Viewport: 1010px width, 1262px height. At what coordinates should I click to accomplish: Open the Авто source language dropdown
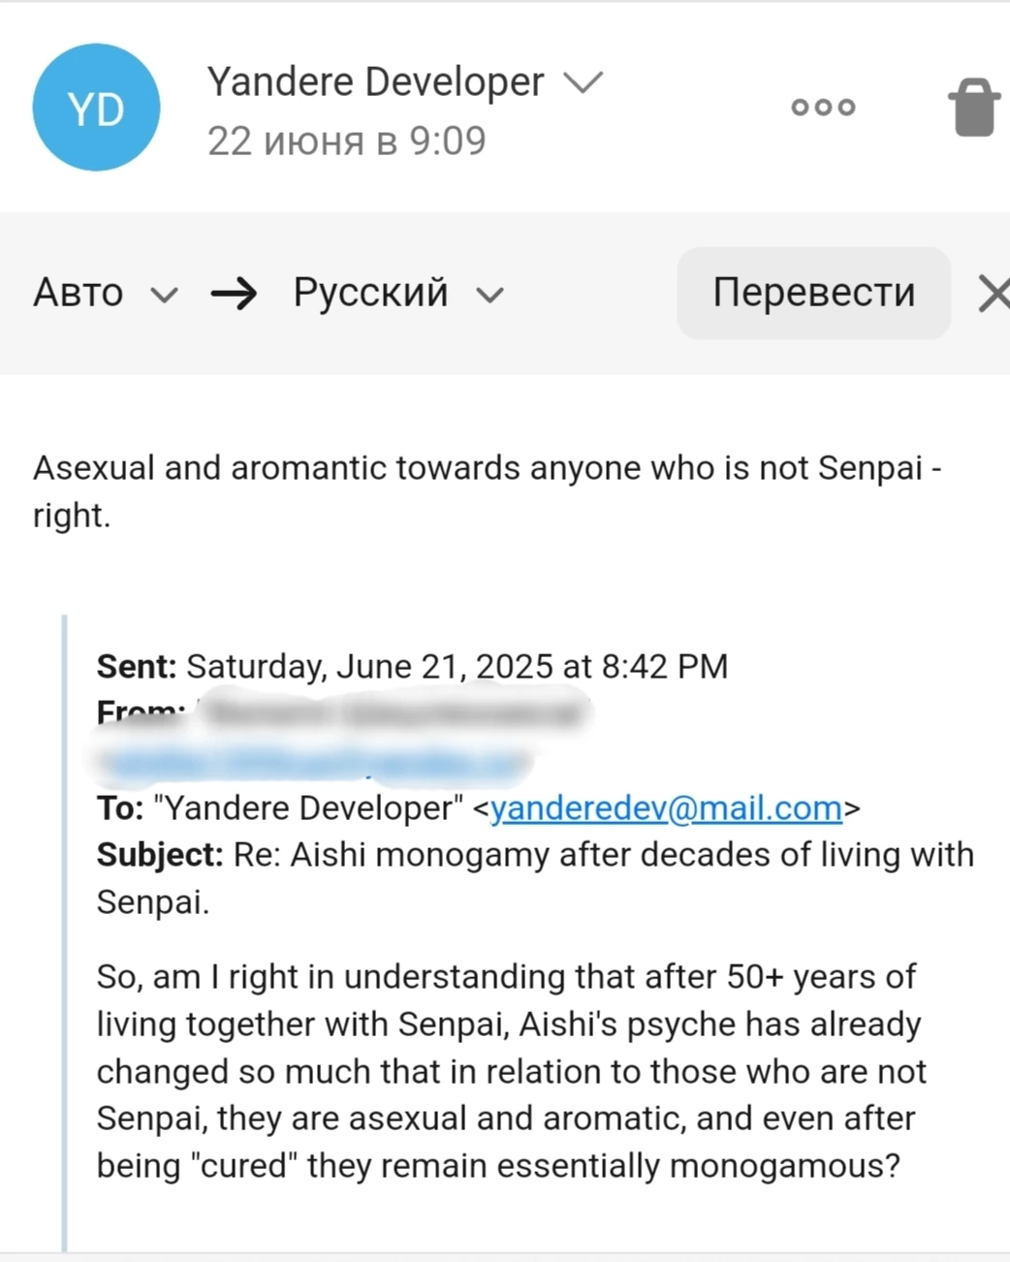[105, 293]
